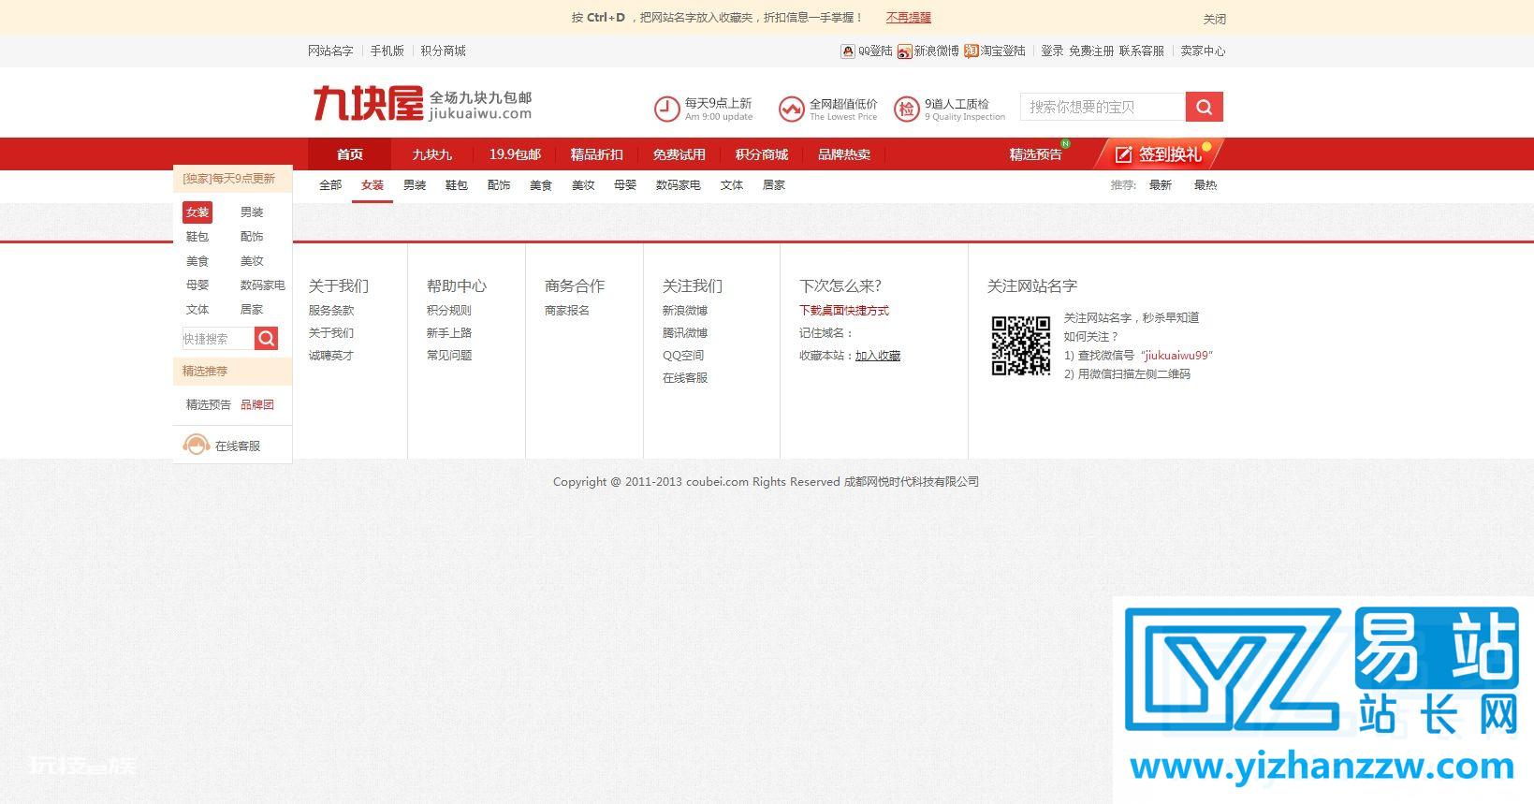1534x804 pixels.
Task: Click 登录 link in top bar
Action: tap(1052, 51)
